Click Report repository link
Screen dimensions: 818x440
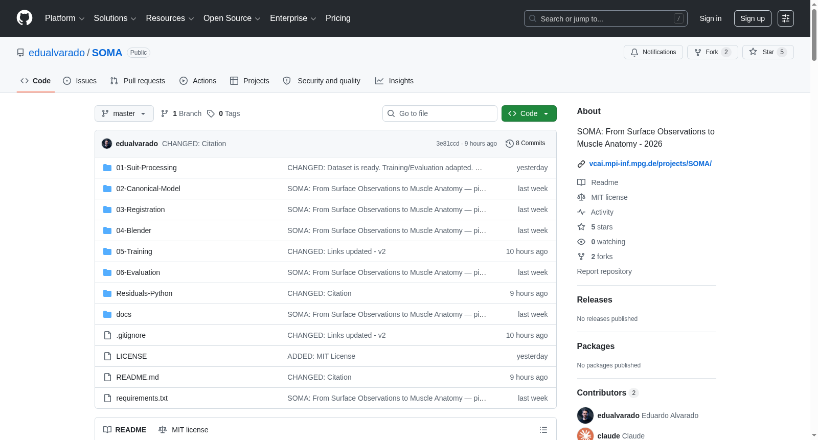[604, 271]
